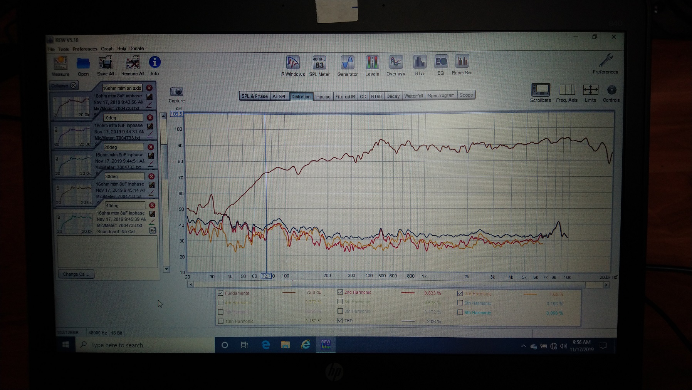
Task: Open the Tools menu
Action: [x=64, y=49]
